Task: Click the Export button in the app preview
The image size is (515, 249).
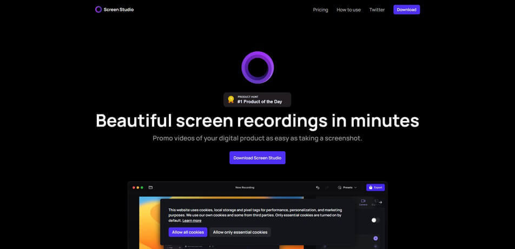Action: tap(375, 187)
